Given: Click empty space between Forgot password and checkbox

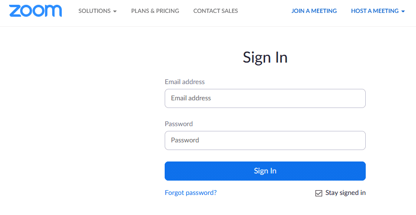Looking at the screenshot, I should click(265, 193).
